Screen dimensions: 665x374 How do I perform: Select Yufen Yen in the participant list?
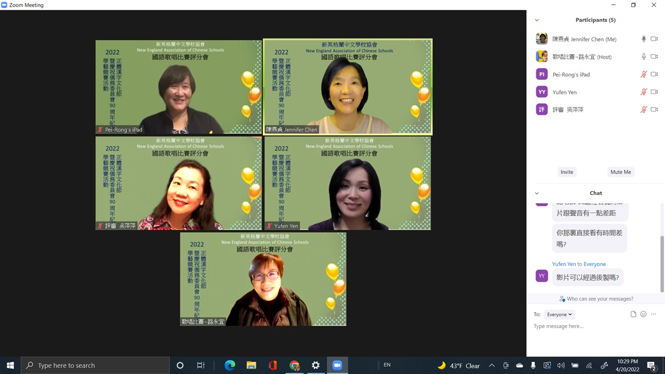click(564, 91)
